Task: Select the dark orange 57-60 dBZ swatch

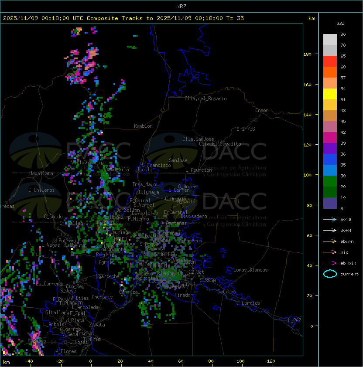Action: [330, 72]
